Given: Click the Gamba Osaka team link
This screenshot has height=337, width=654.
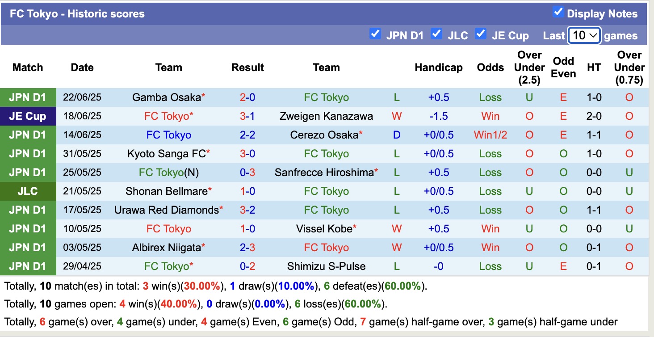Looking at the screenshot, I should pyautogui.click(x=166, y=97).
